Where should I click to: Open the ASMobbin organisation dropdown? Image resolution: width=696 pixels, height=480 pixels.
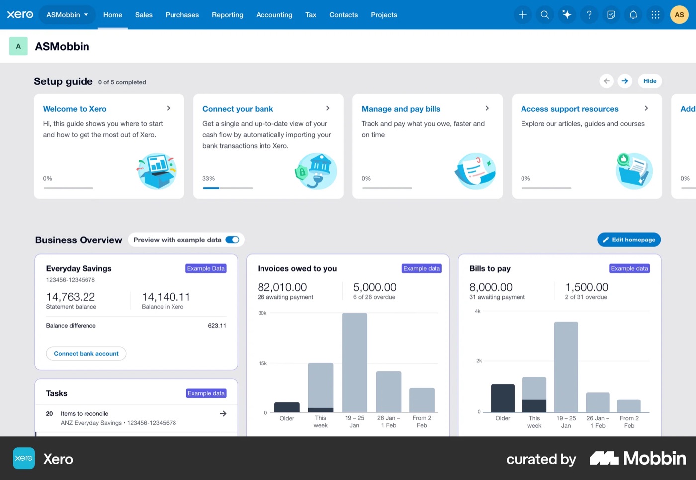click(67, 15)
